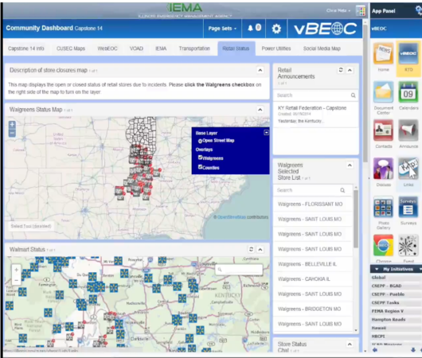Open the vBEOC KTD app icon

click(x=408, y=53)
